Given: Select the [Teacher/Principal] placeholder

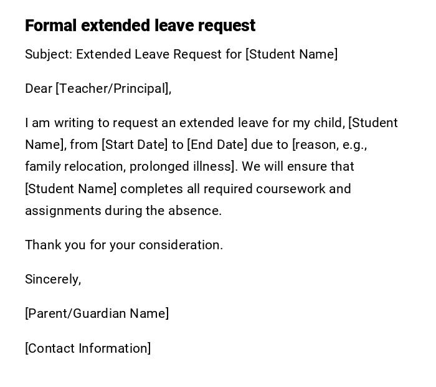Looking at the screenshot, I should 113,88.
